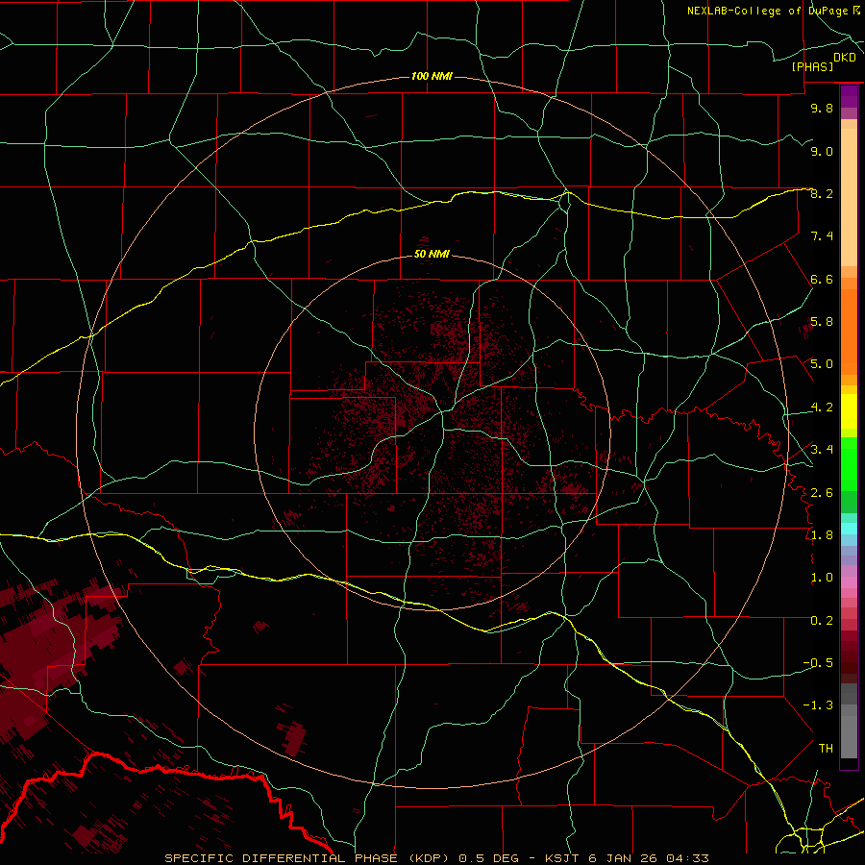This screenshot has height=865, width=865.
Task: Click the KSJT radar site name in the caption
Action: tap(563, 858)
